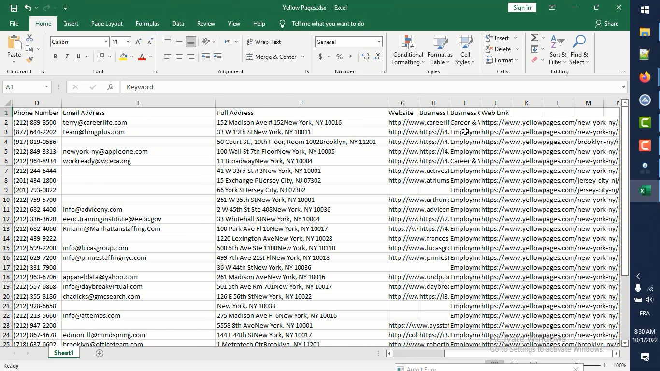
Task: Switch to the Data tab
Action: click(178, 24)
